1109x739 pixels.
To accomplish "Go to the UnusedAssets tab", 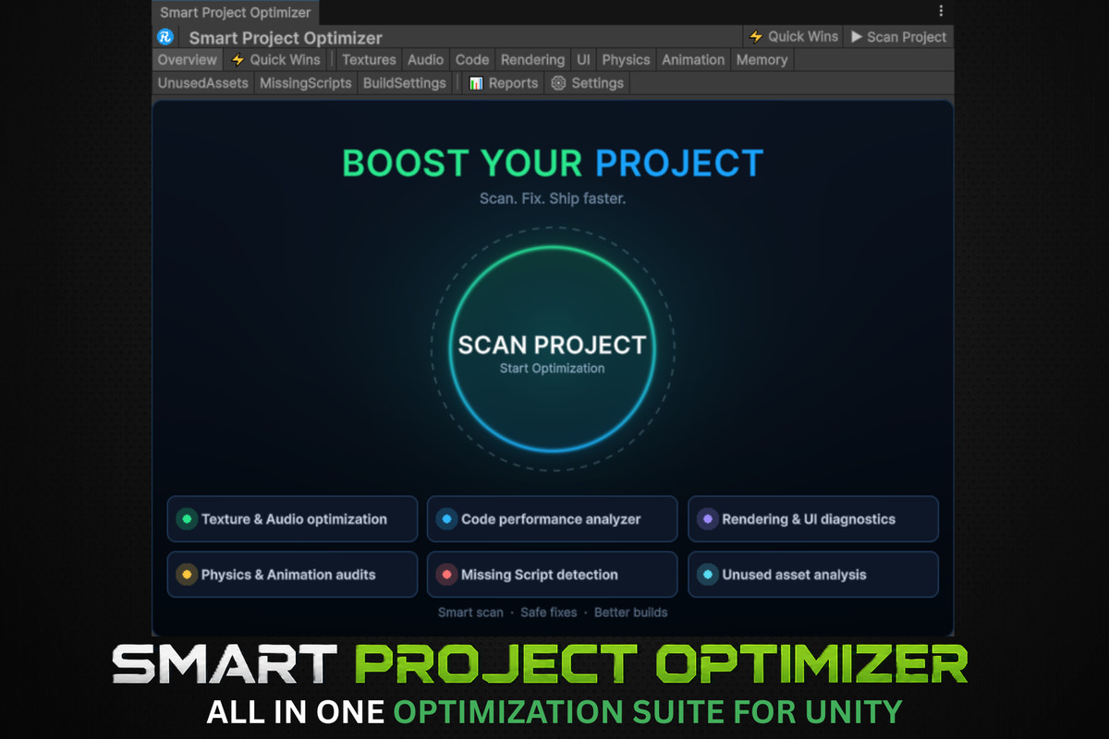I will 203,83.
